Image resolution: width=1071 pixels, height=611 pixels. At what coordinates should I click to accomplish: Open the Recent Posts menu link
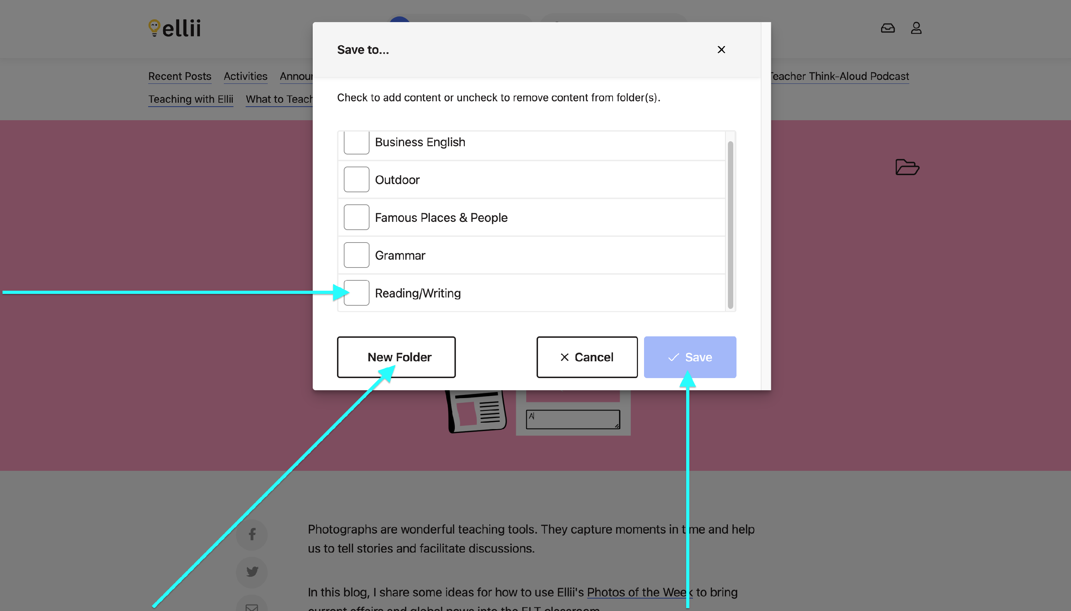tap(179, 76)
